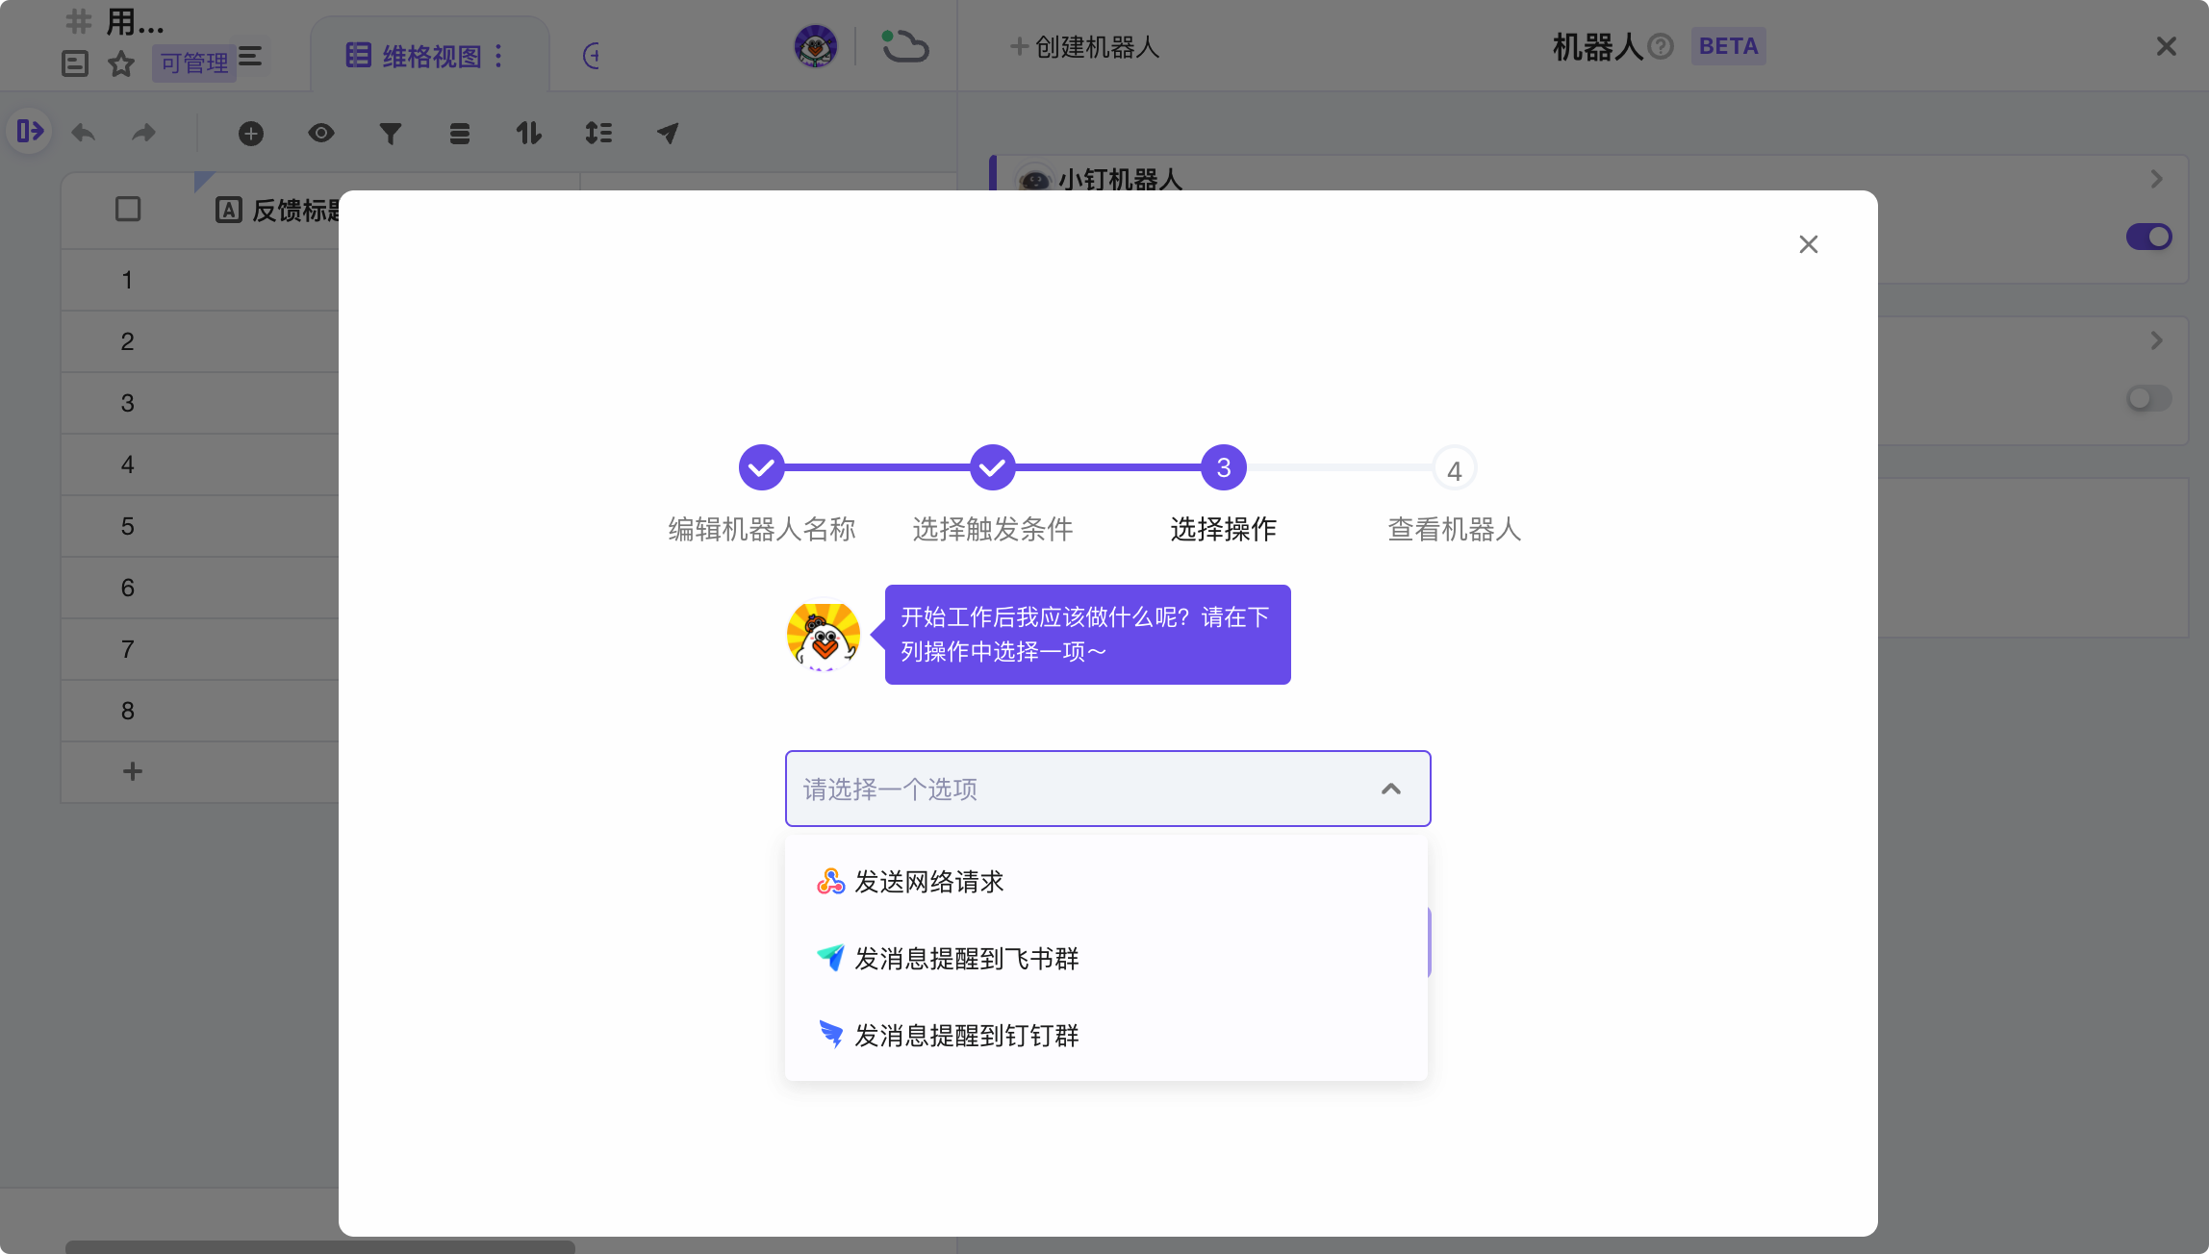Collapse the 请选择一个选项 dropdown
Image resolution: width=2209 pixels, height=1254 pixels.
[1107, 789]
